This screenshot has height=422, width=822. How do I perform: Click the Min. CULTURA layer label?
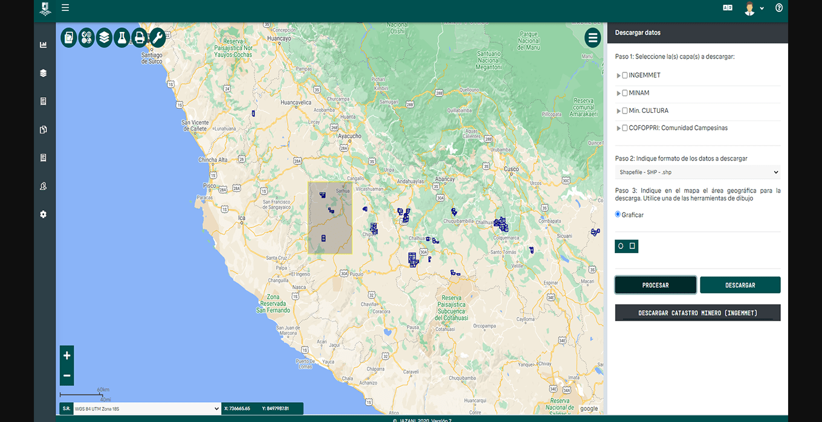click(649, 110)
